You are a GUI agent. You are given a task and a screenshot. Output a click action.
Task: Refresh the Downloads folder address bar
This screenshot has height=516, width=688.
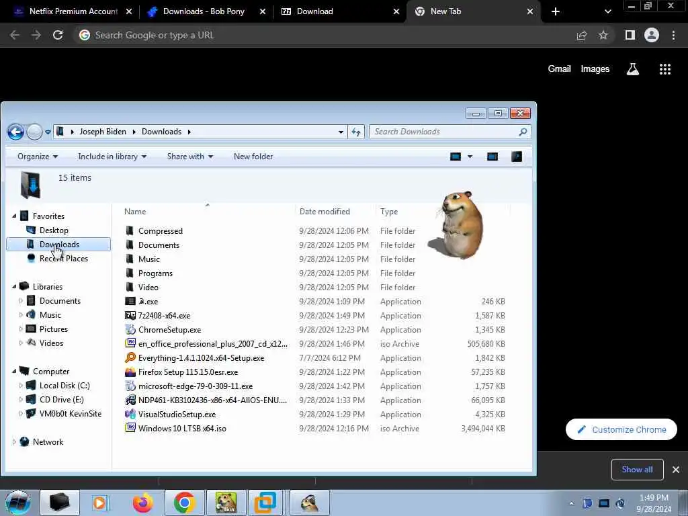(356, 132)
